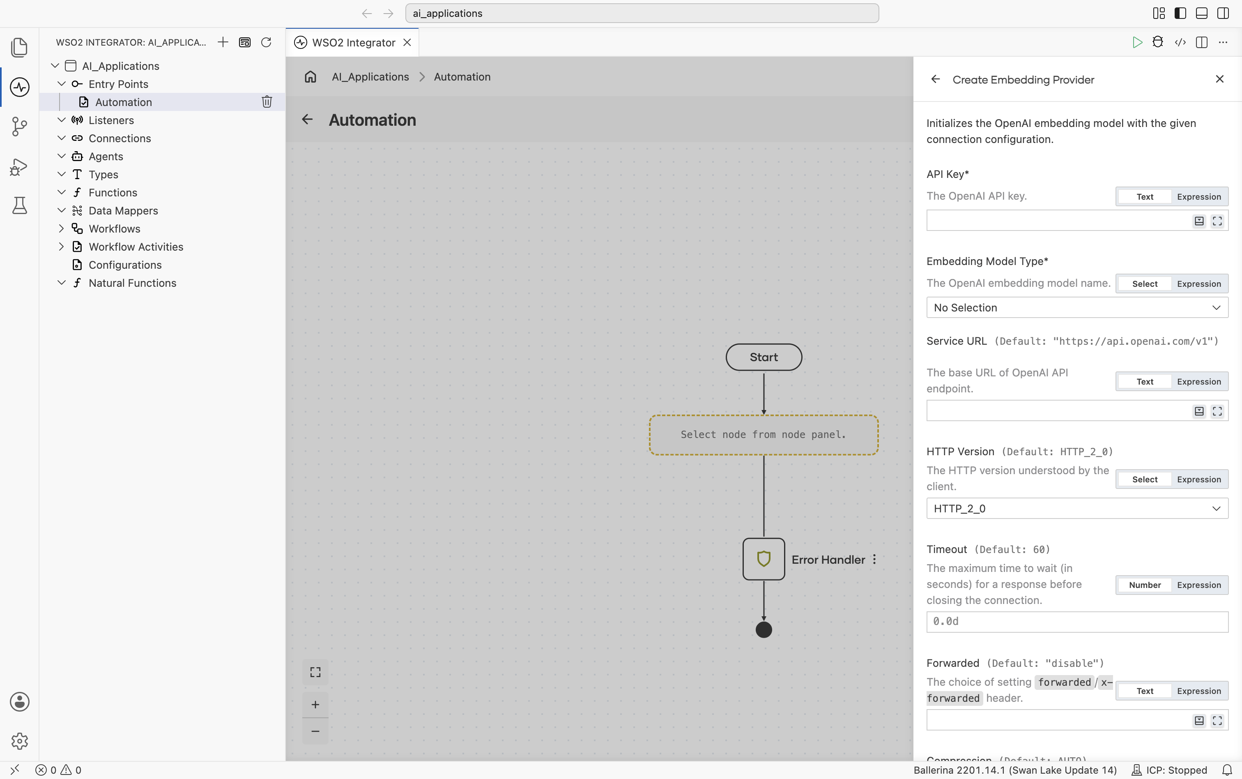Show source code with the code icon
This screenshot has height=779, width=1242.
point(1180,42)
